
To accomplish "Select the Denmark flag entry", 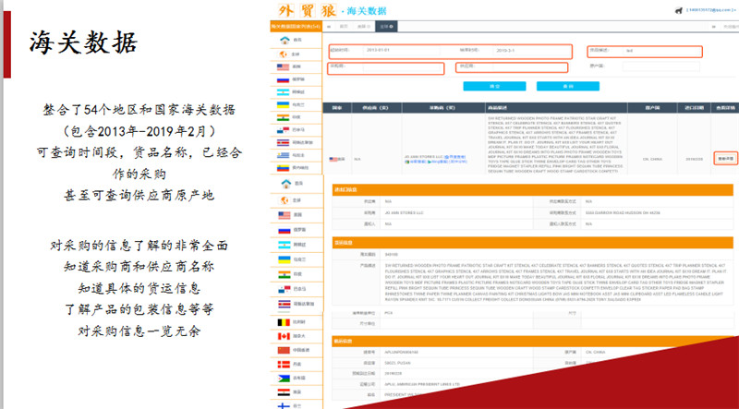I will pos(284,365).
